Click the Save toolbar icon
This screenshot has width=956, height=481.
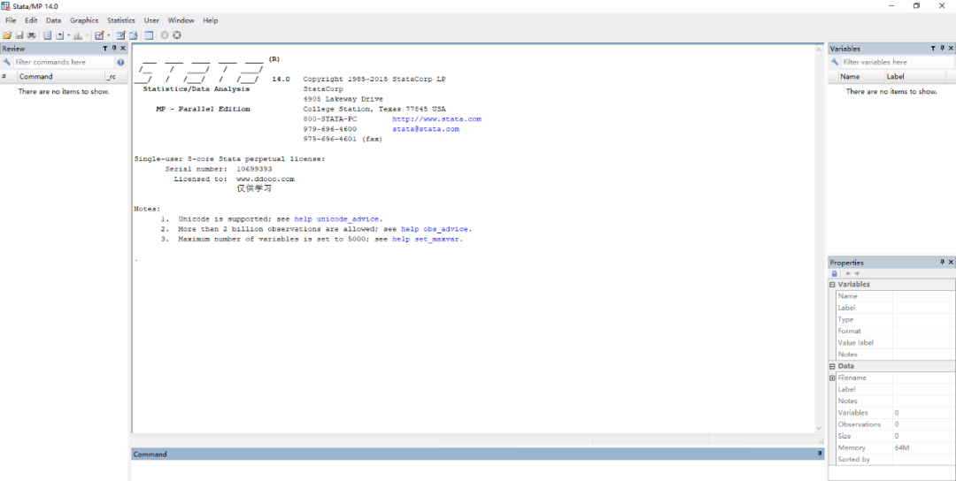[x=19, y=35]
